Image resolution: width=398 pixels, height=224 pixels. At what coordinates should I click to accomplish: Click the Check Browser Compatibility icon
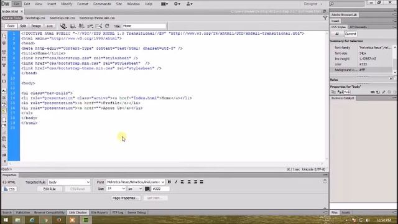pyautogui.click(x=99, y=26)
